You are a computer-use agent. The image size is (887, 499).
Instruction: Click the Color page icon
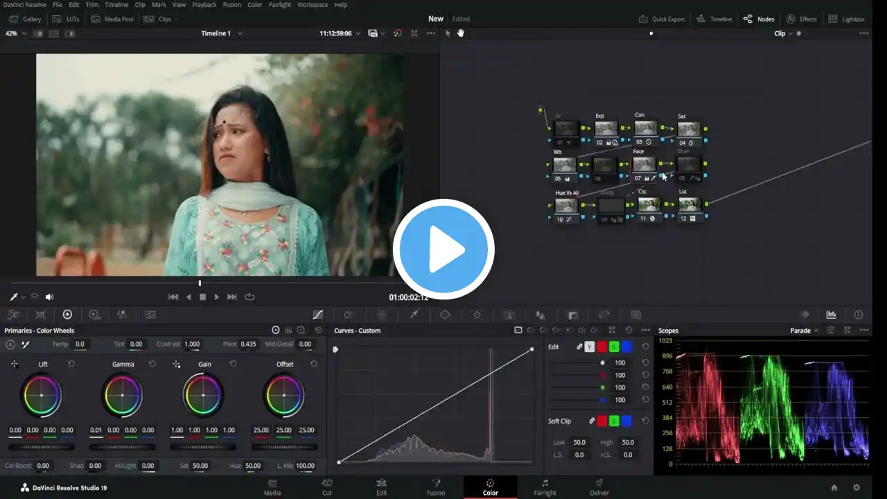point(490,483)
